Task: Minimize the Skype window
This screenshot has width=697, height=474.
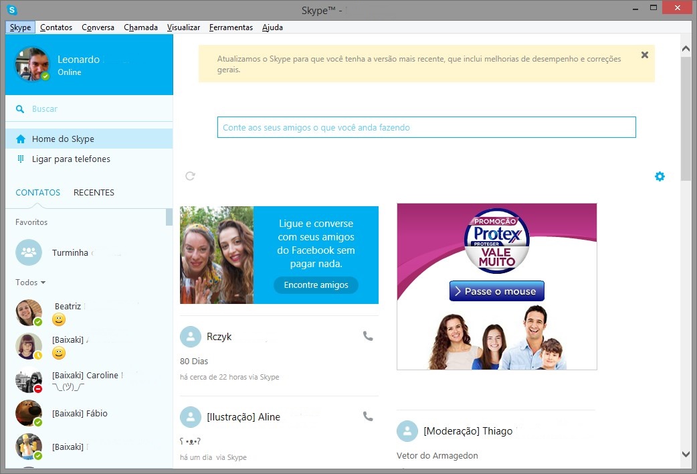Action: pos(635,8)
